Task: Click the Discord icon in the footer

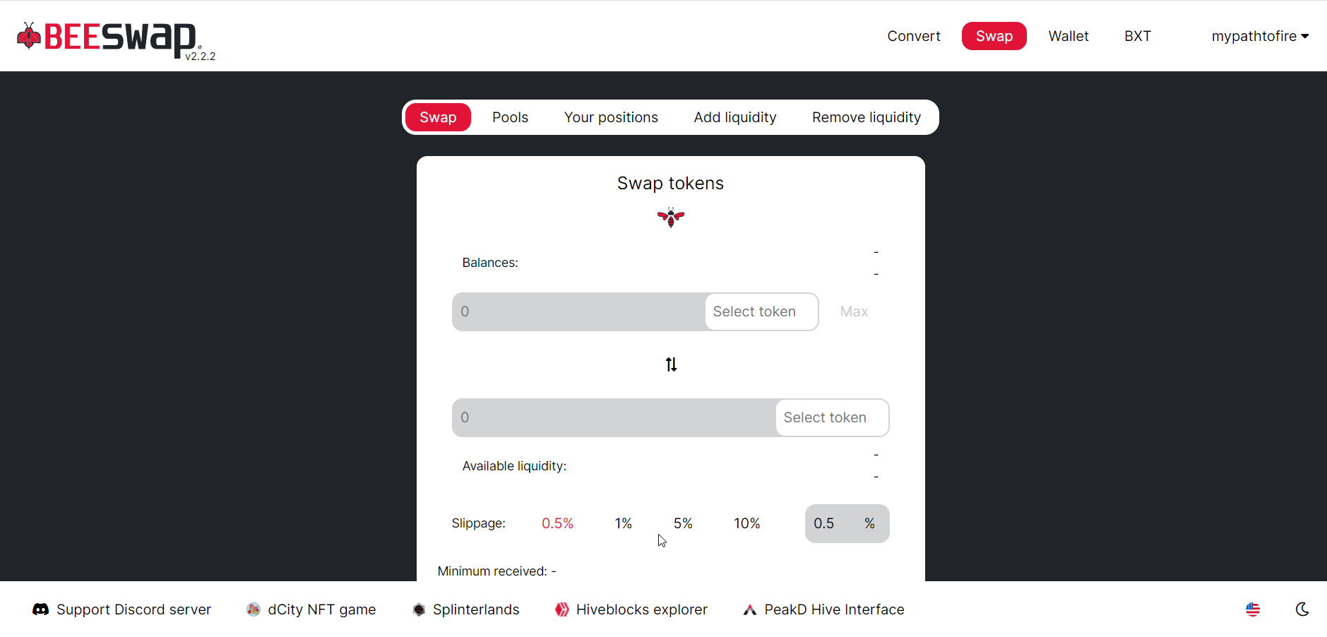Action: tap(41, 609)
